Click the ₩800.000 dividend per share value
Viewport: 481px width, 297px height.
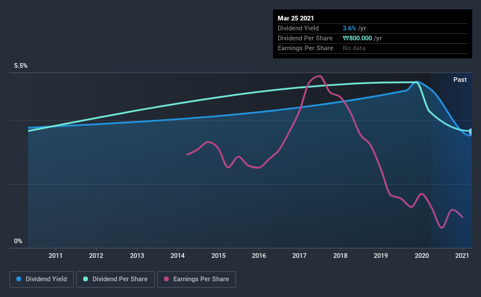pyautogui.click(x=357, y=38)
